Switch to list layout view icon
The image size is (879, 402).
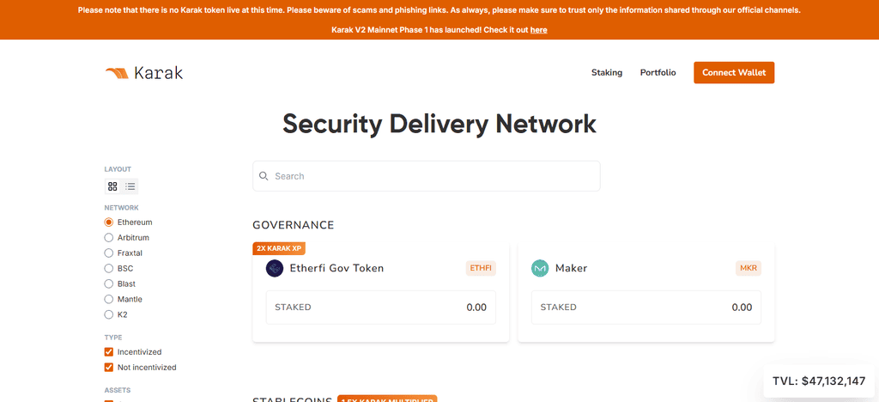click(x=130, y=186)
